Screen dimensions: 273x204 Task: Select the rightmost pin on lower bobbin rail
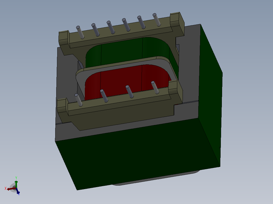[155, 87]
